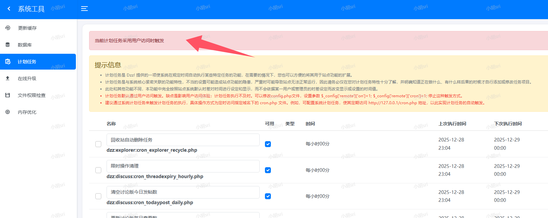
Task: Click the 名称 column header
Action: pyautogui.click(x=111, y=124)
